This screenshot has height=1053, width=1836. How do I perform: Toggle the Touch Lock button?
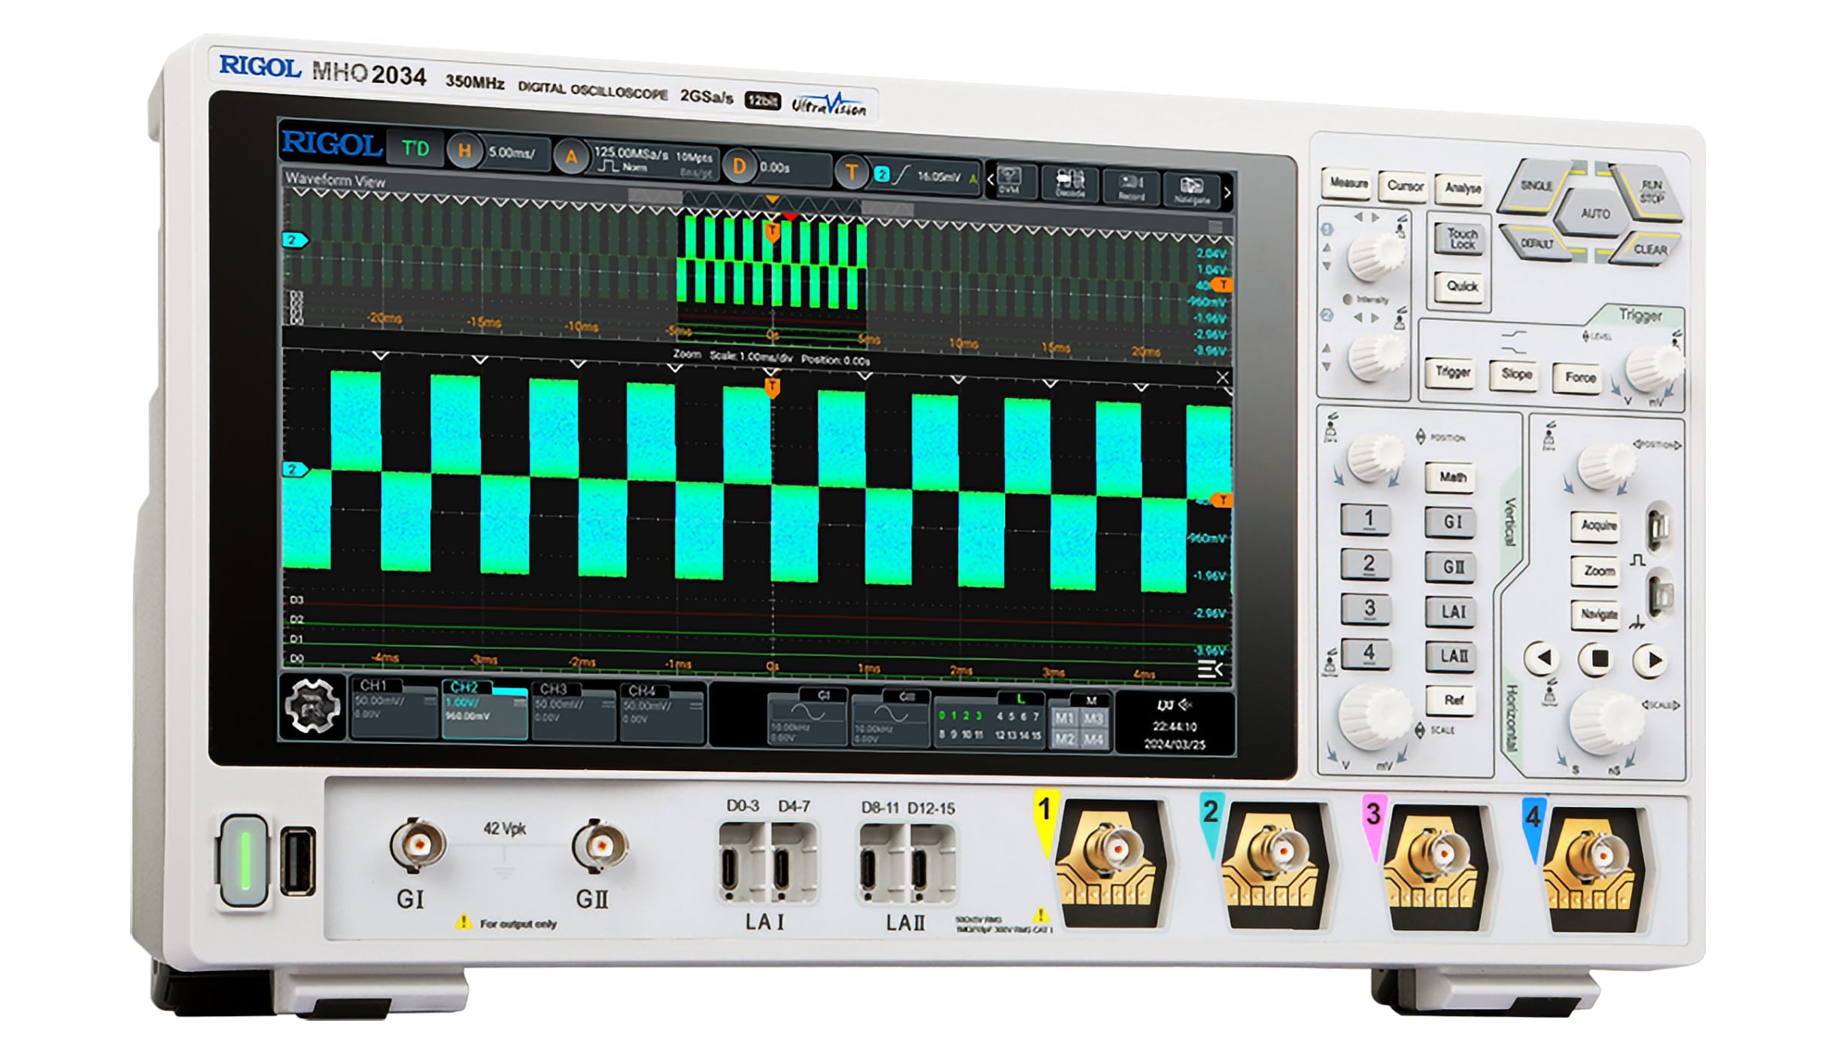(x=1461, y=238)
